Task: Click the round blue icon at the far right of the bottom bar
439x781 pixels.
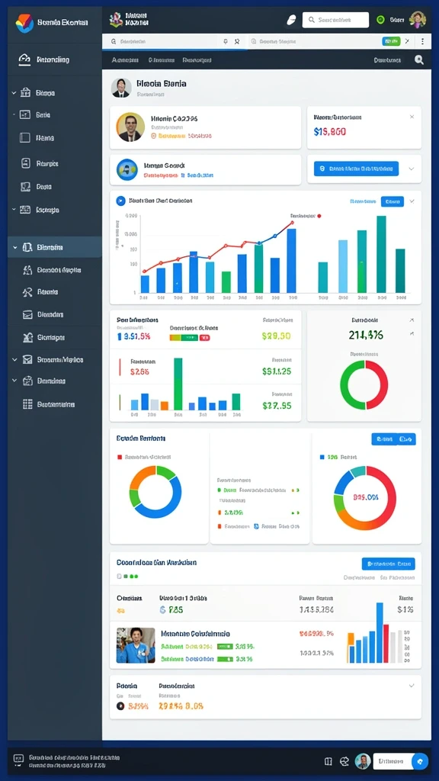Action: [x=421, y=761]
